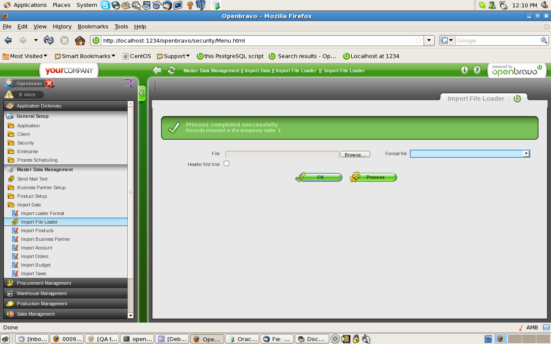Collapse the General Setup section
Screen dimensions: 551x344
(66, 116)
